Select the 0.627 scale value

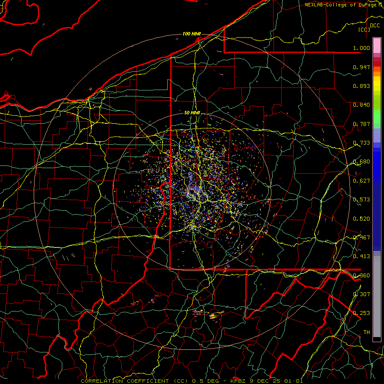pos(361,181)
